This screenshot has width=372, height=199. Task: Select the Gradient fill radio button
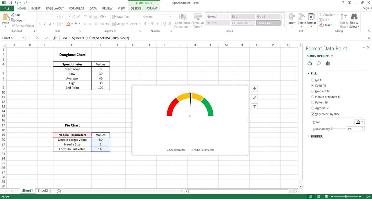pyautogui.click(x=312, y=91)
